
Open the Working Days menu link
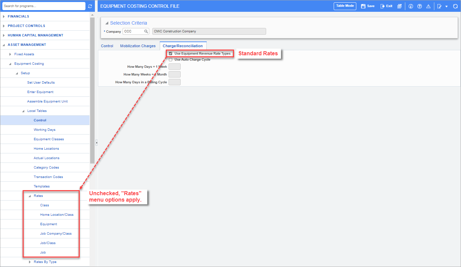click(x=44, y=130)
